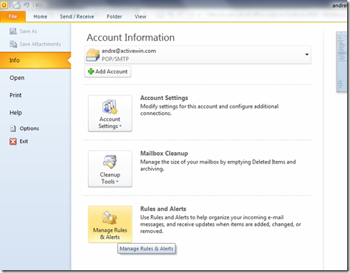350x273 pixels.
Task: Choose Save As text in backstage menu
Action: (x=29, y=31)
